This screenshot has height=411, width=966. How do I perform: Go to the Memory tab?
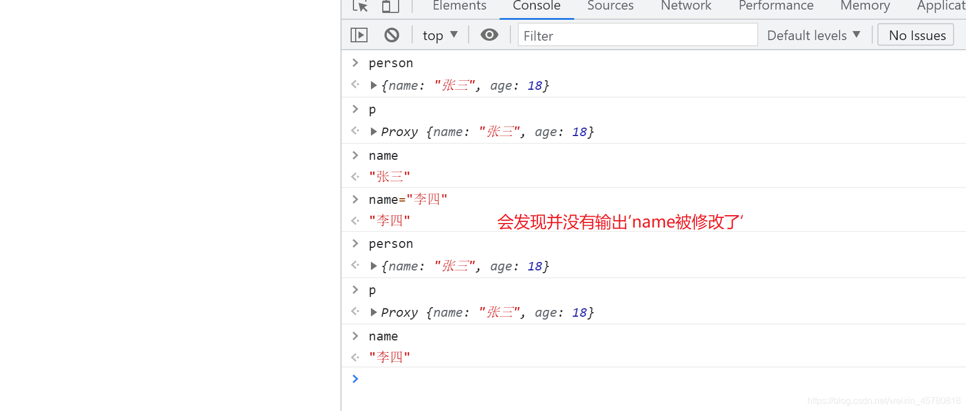(865, 6)
